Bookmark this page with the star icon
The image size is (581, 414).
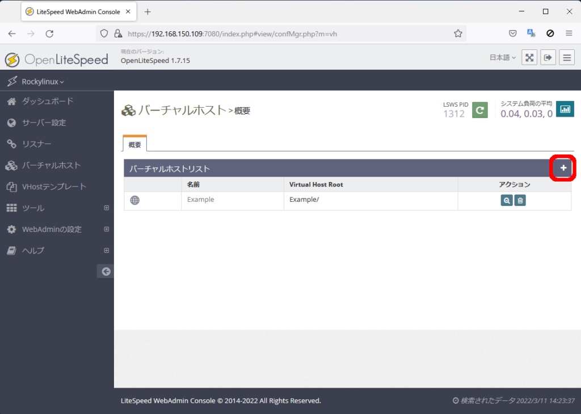458,33
